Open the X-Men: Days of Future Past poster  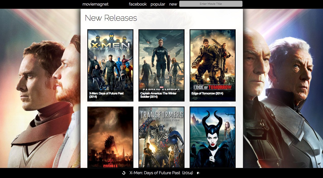click(x=110, y=61)
